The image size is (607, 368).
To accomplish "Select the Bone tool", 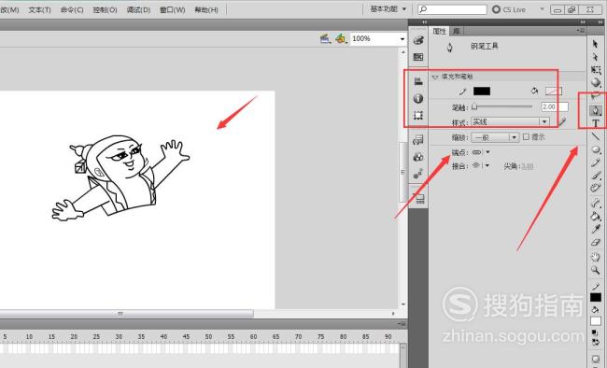I will [x=596, y=203].
